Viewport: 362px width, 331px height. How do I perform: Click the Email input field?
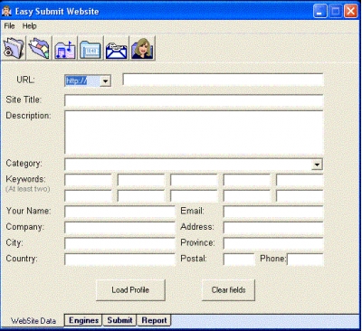pyautogui.click(x=273, y=212)
